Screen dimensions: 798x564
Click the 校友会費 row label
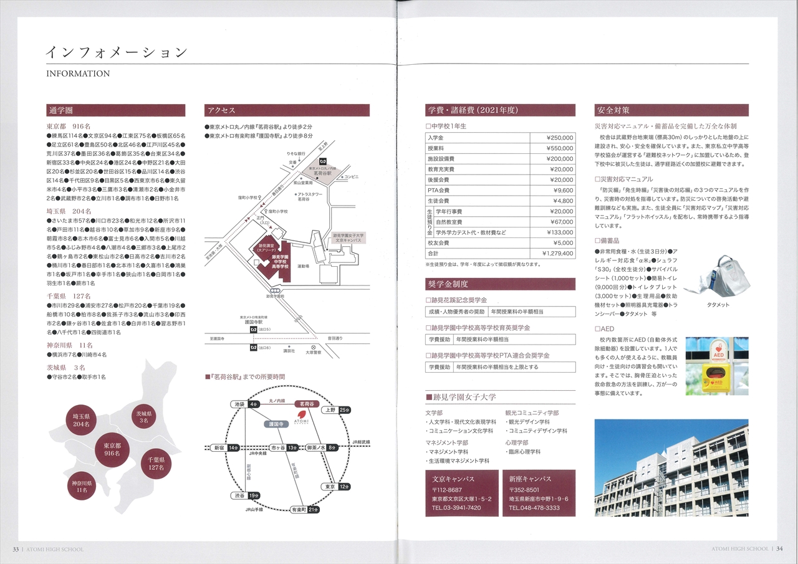(438, 243)
